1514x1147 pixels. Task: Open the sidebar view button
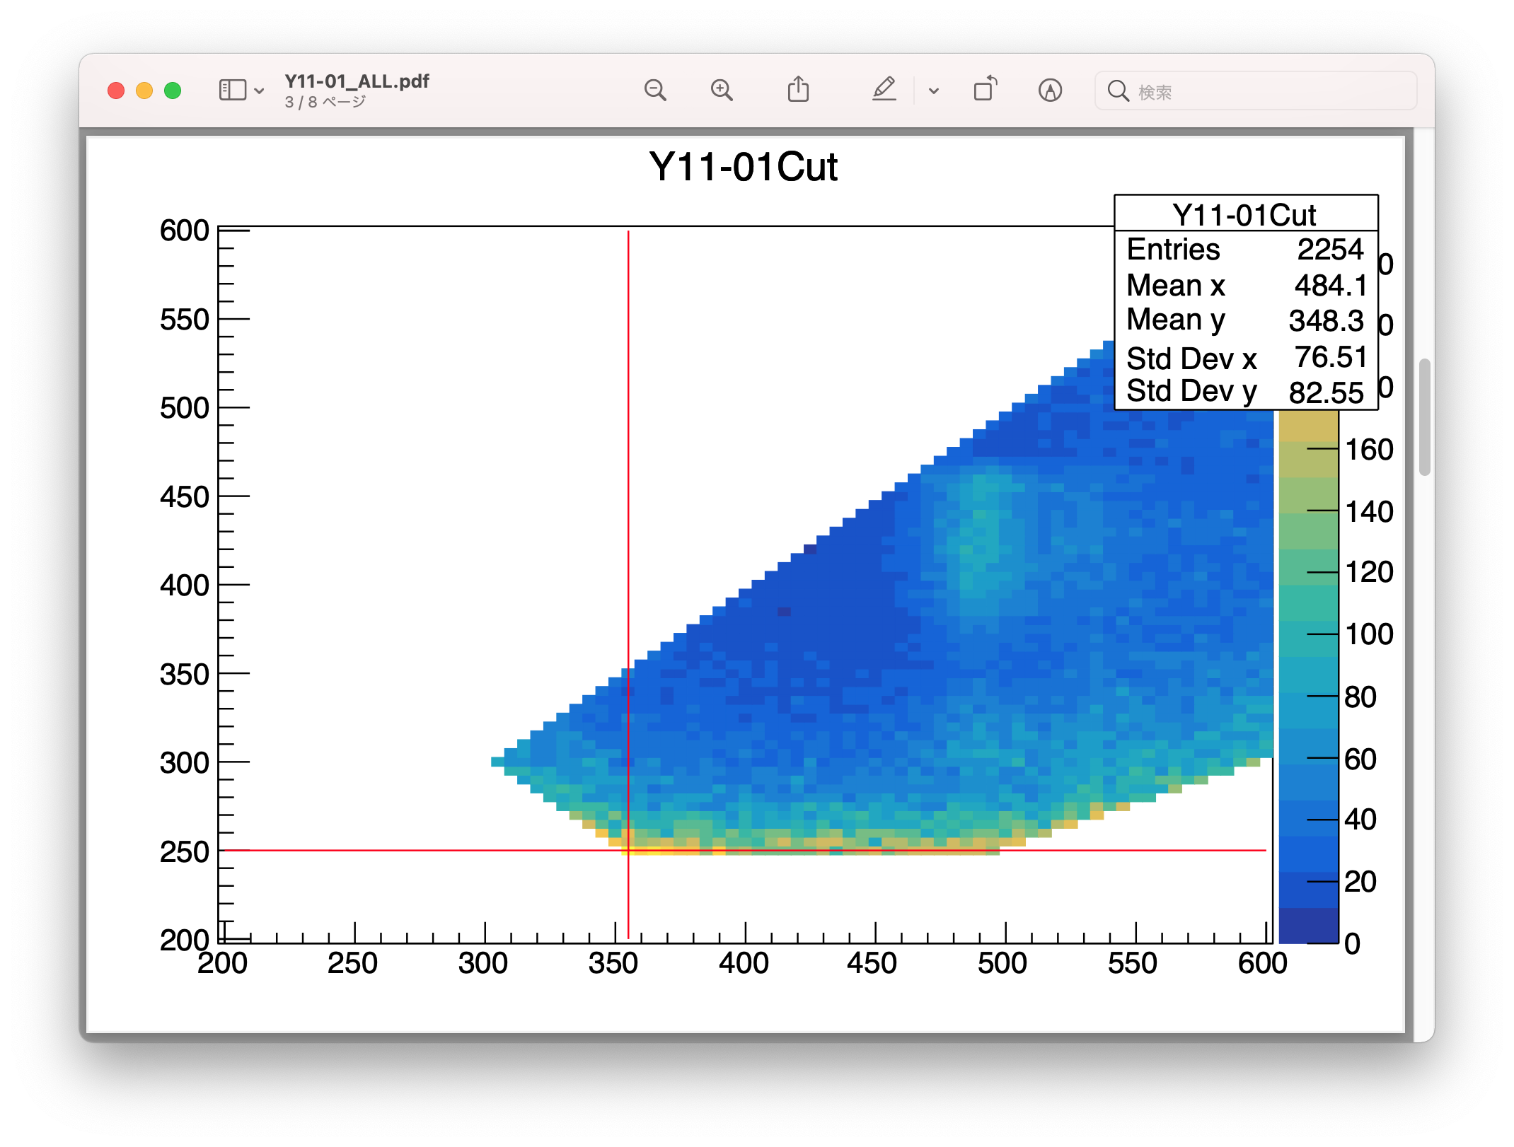click(232, 91)
